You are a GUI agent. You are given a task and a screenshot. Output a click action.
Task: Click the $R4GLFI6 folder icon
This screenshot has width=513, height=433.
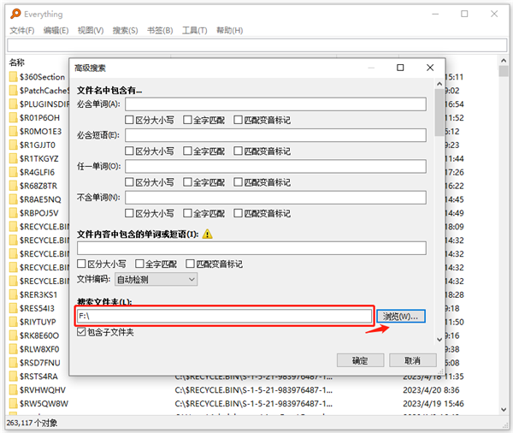coord(13,172)
